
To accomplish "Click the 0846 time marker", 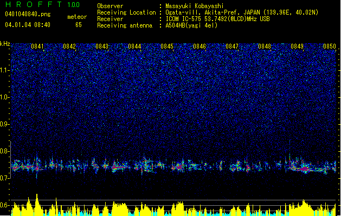I will 200,46.
